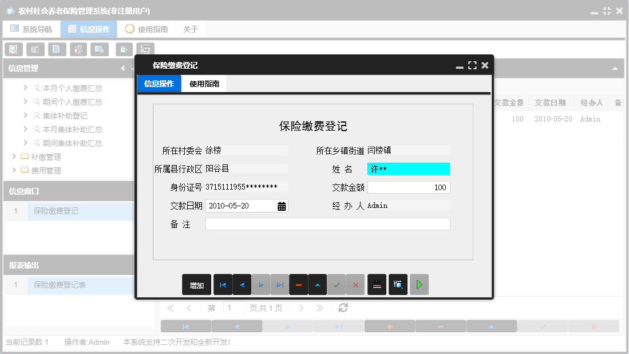Click the magnifier search icon in the top toolbar
This screenshot has height=354, width=629.
[x=13, y=49]
